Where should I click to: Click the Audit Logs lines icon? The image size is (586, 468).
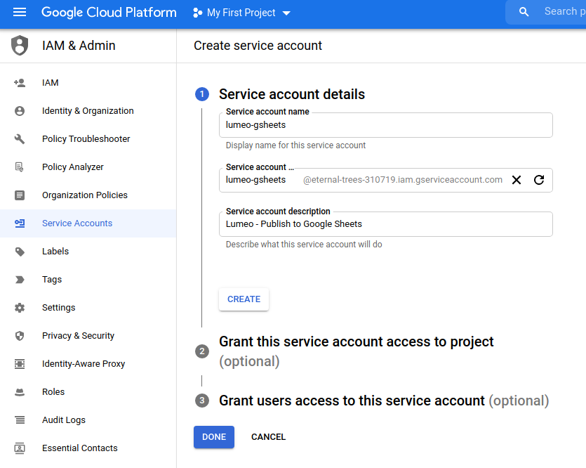click(20, 420)
